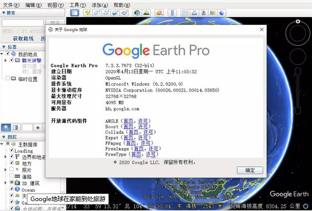The image size is (312, 211).
Task: Toggle the 3D 建筑 checkbox
Action: (12, 182)
